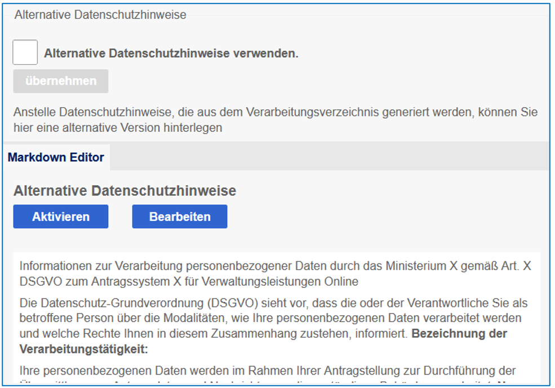This screenshot has height=388, width=555.
Task: Click the 'Alternative Datenschutzhinweise verwenden.' bold label
Action: coord(171,54)
